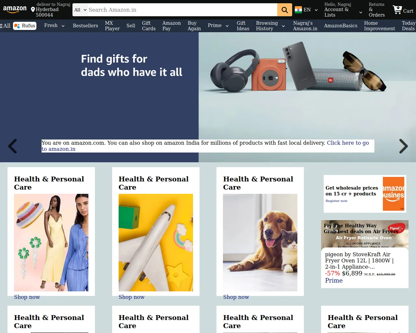Click the Cart label text

[x=408, y=11]
